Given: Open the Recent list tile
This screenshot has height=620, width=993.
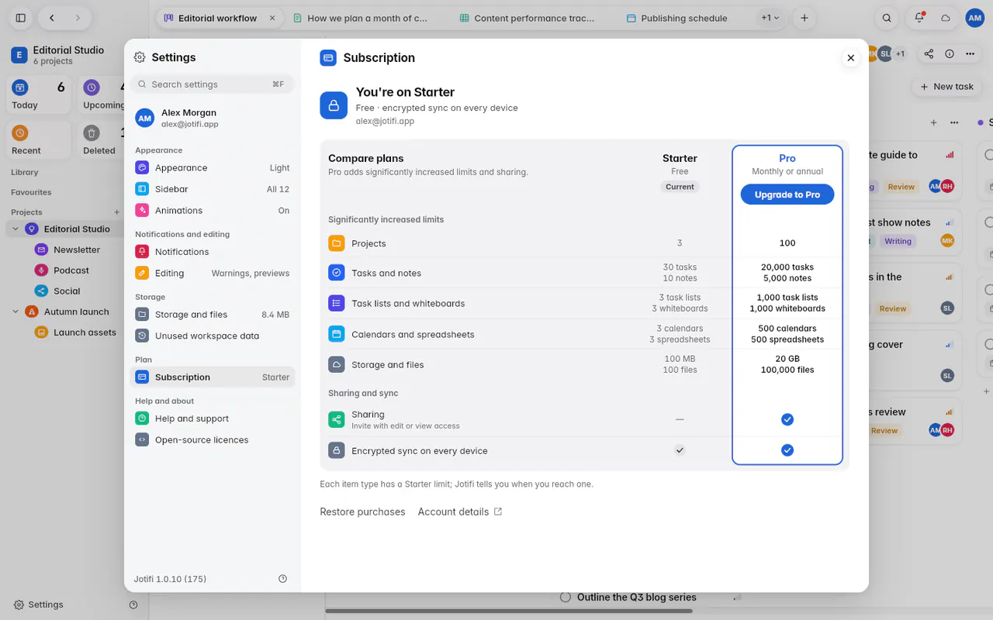Looking at the screenshot, I should coord(39,140).
